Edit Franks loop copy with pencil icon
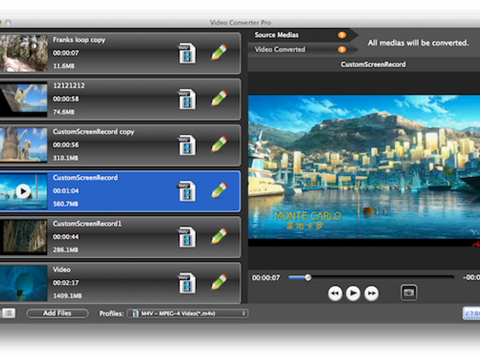Image resolution: width=480 pixels, height=361 pixels. [x=220, y=52]
